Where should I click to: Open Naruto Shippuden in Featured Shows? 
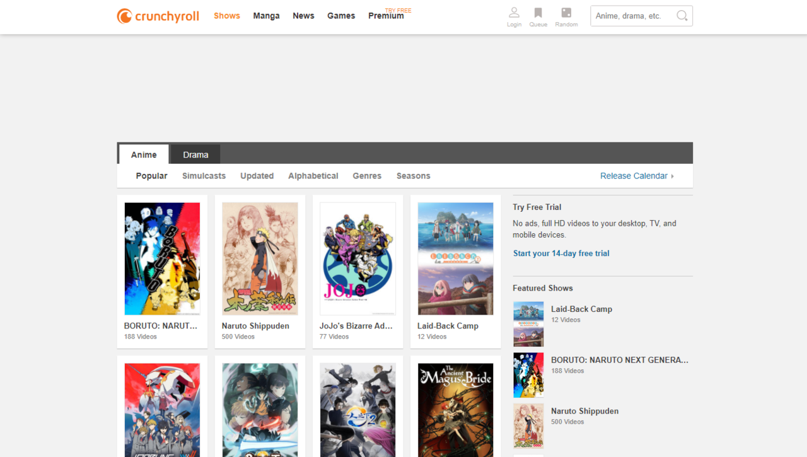tap(584, 411)
